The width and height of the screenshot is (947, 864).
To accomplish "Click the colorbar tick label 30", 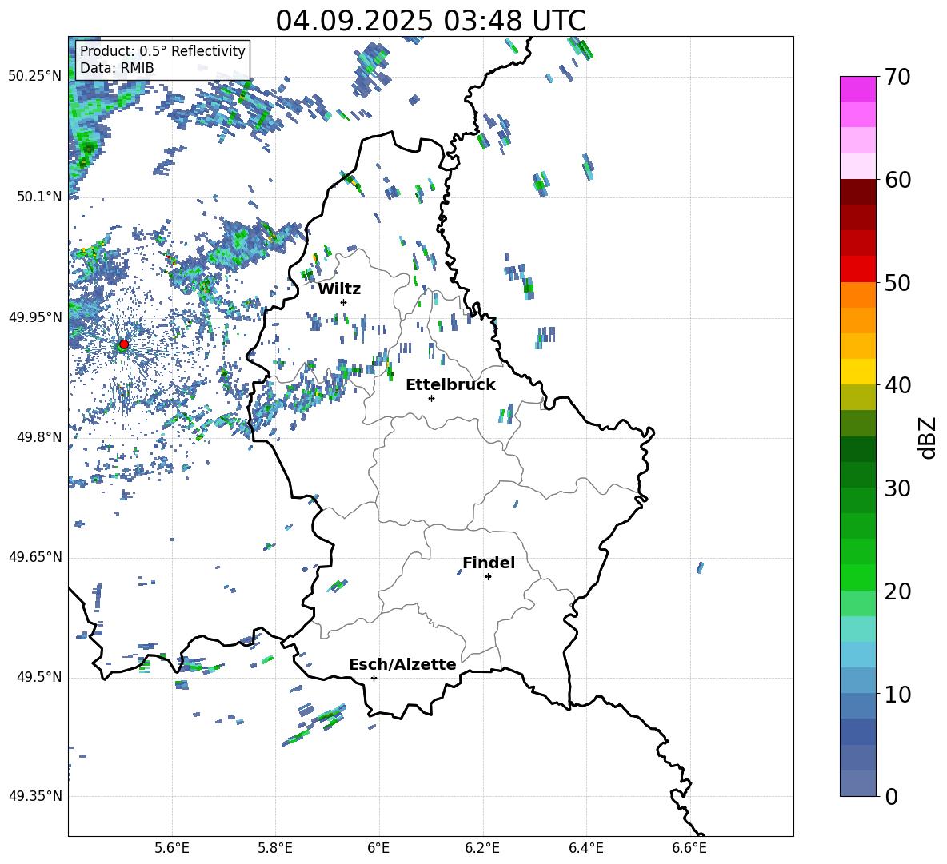I will [x=897, y=488].
